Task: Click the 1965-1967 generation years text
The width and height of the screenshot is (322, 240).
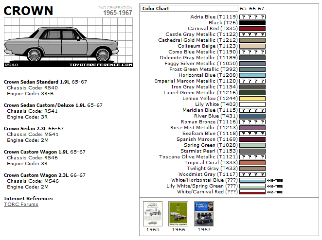Action: [x=117, y=13]
